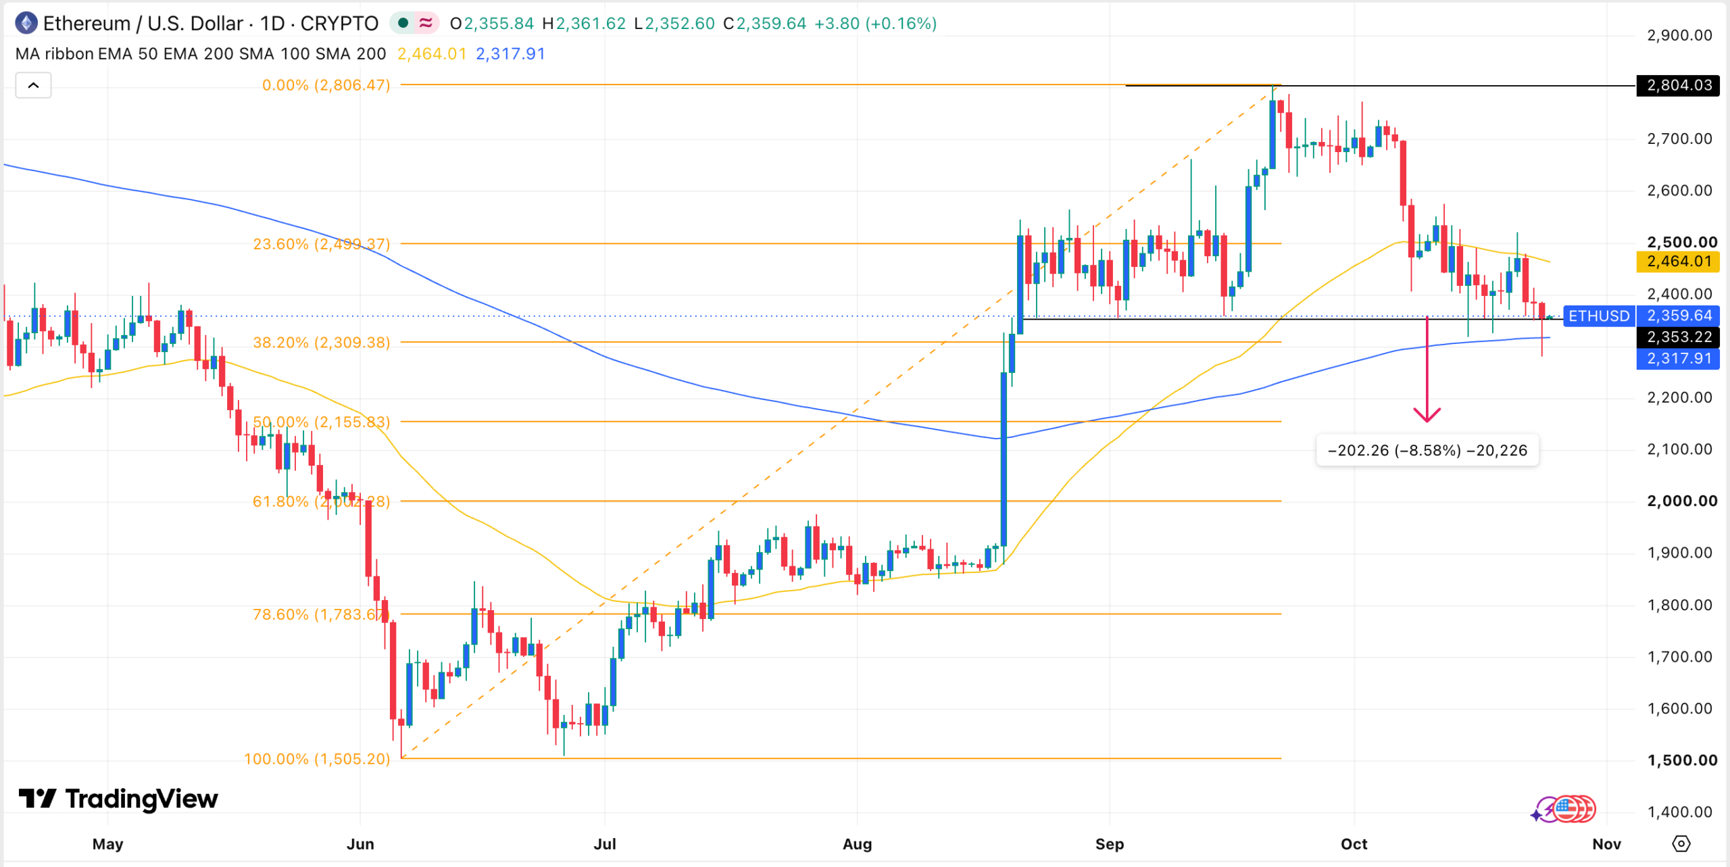The height and width of the screenshot is (867, 1730).
Task: Click the ETHUSD symbol tag
Action: tap(1598, 316)
